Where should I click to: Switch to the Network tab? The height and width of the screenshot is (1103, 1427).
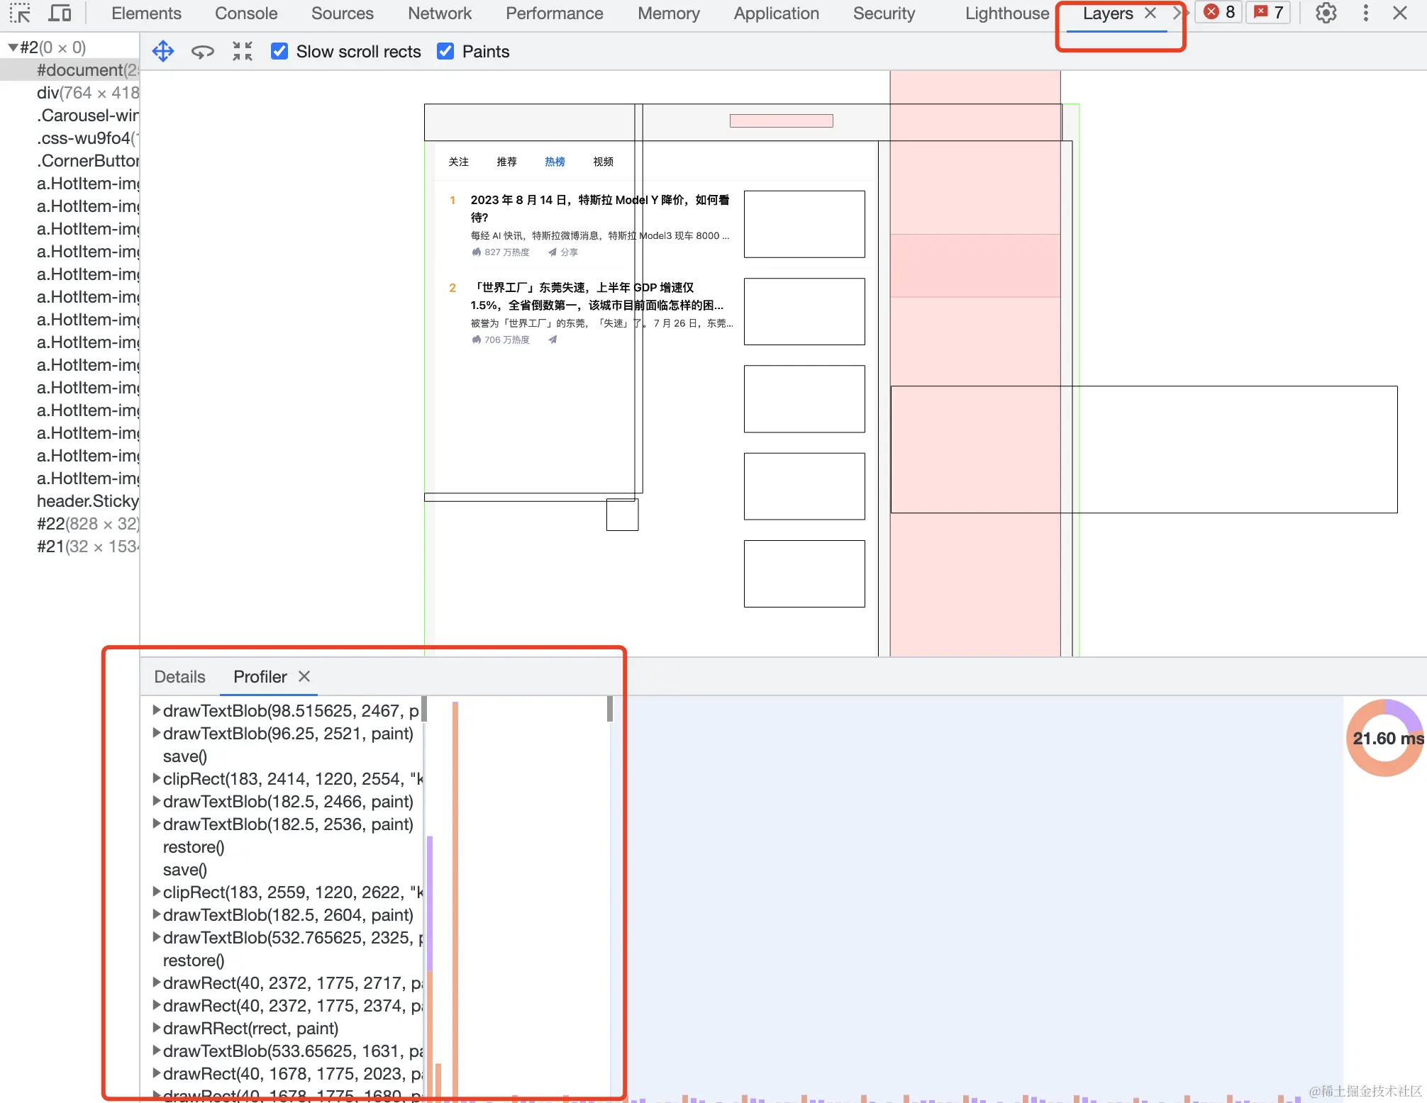tap(439, 13)
